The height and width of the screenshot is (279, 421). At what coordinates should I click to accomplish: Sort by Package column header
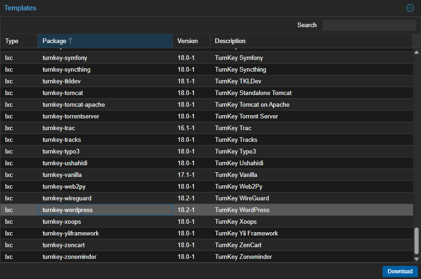(x=105, y=41)
